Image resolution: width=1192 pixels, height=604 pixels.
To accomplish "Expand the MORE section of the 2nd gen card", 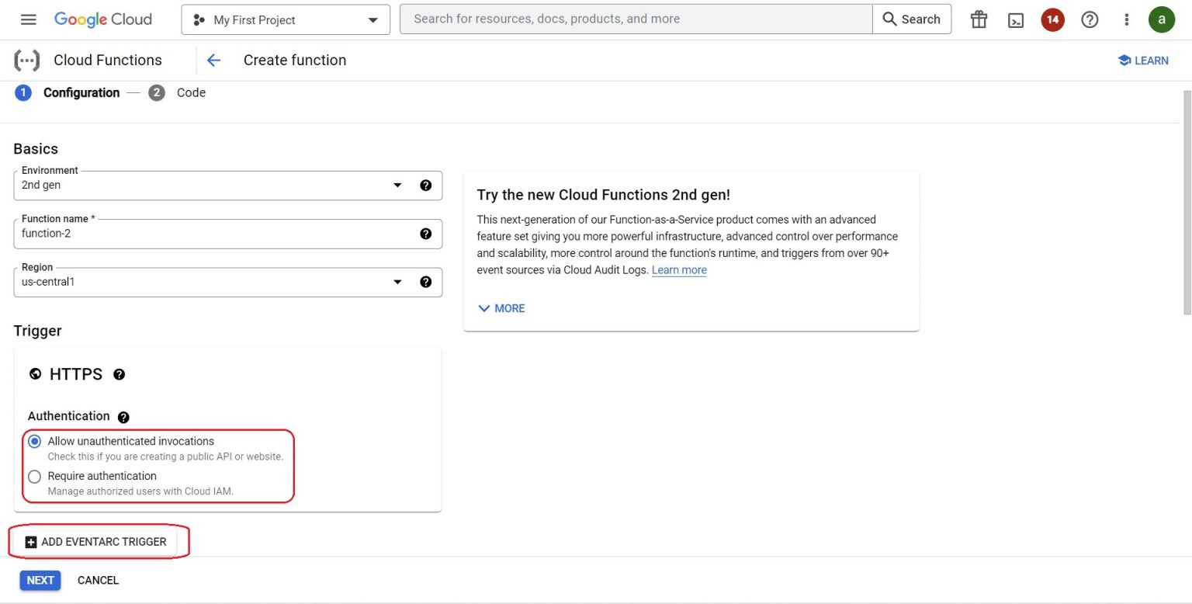I will pos(501,308).
